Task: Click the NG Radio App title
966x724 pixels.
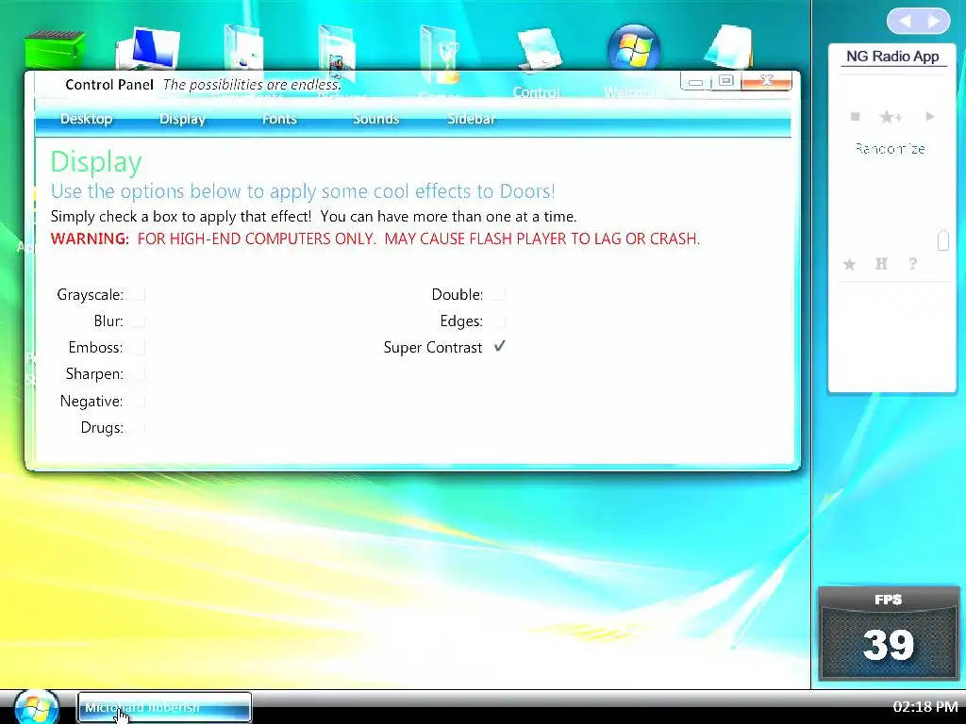Action: click(x=892, y=57)
